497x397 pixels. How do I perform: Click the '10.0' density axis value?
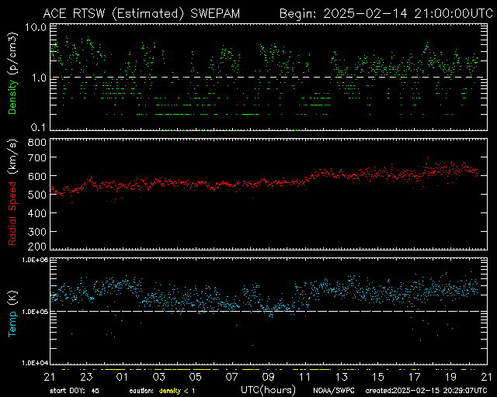pyautogui.click(x=36, y=27)
